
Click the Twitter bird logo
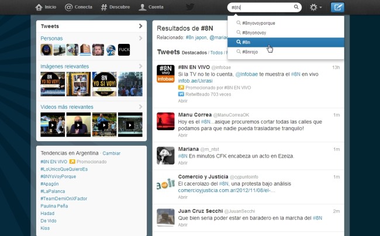point(190,7)
